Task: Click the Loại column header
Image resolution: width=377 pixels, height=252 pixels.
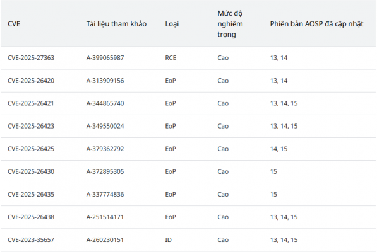Action: 172,24
